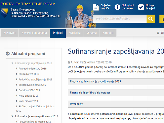Expand chevron beside Doprinos 500 2019
164x123 pixels.
pos(16,90)
